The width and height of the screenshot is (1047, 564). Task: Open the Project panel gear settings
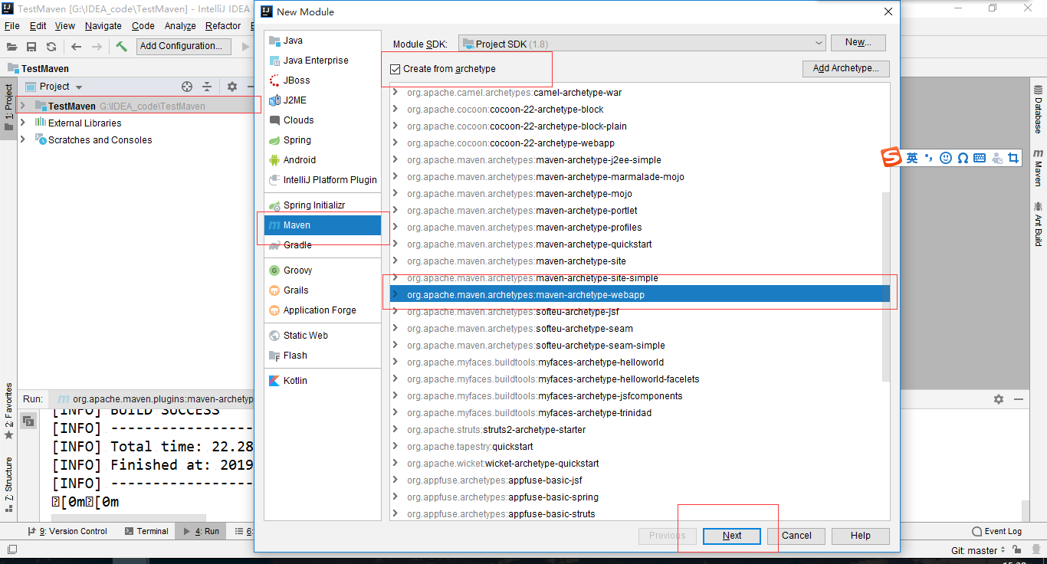point(232,87)
